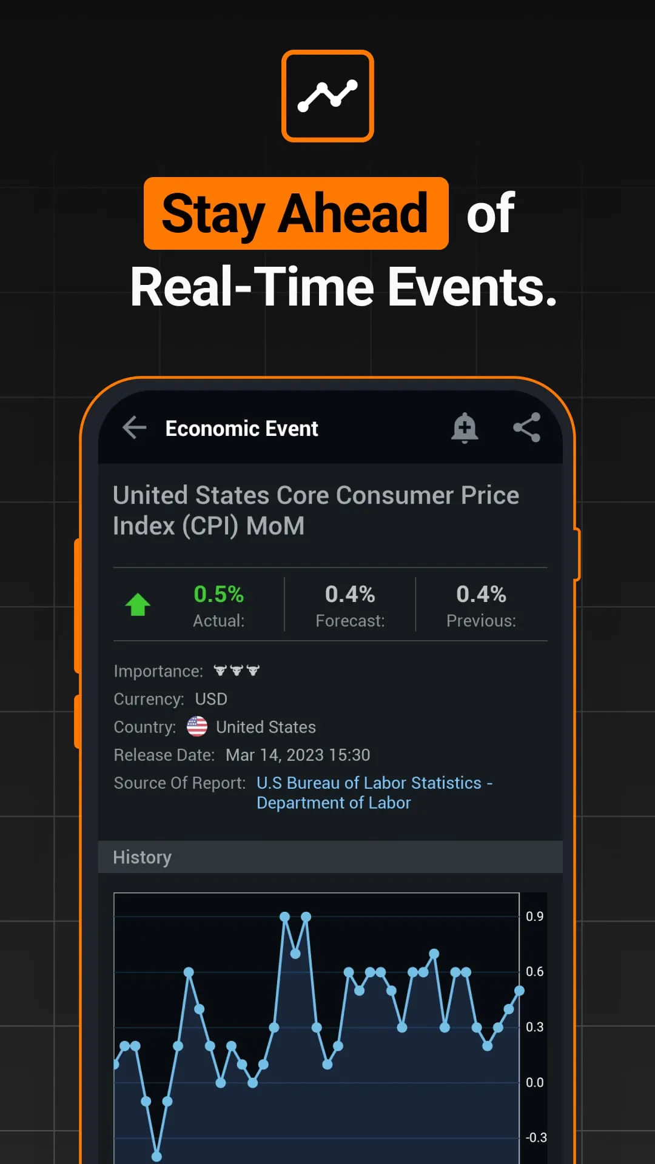Viewport: 655px width, 1164px height.
Task: Tap the Department of Labor source text
Action: click(334, 802)
